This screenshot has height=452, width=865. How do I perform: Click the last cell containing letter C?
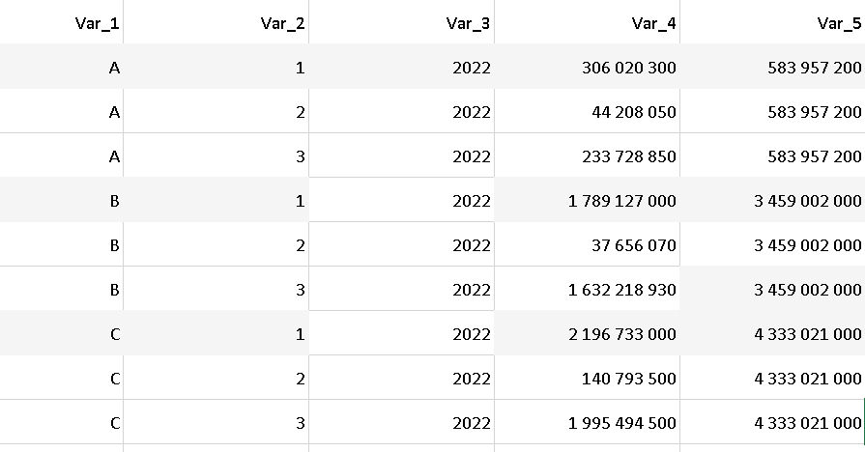pyautogui.click(x=115, y=423)
